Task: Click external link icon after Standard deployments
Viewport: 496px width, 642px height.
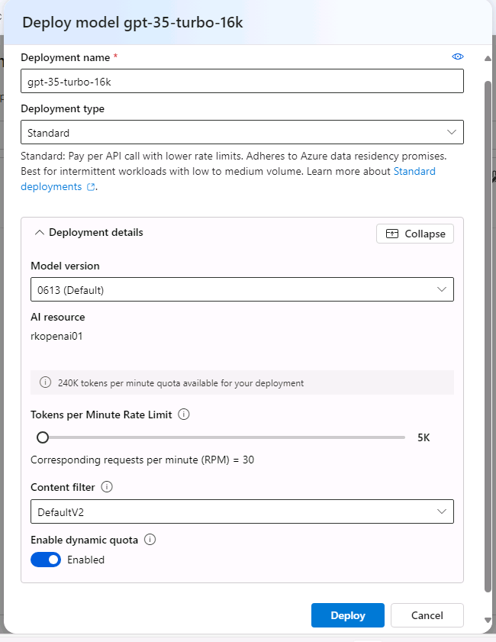Action: (x=92, y=187)
